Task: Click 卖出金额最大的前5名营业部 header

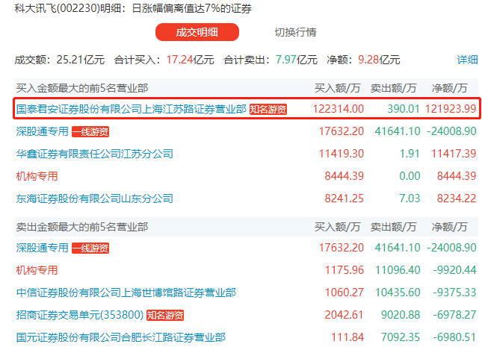Action: 82,228
